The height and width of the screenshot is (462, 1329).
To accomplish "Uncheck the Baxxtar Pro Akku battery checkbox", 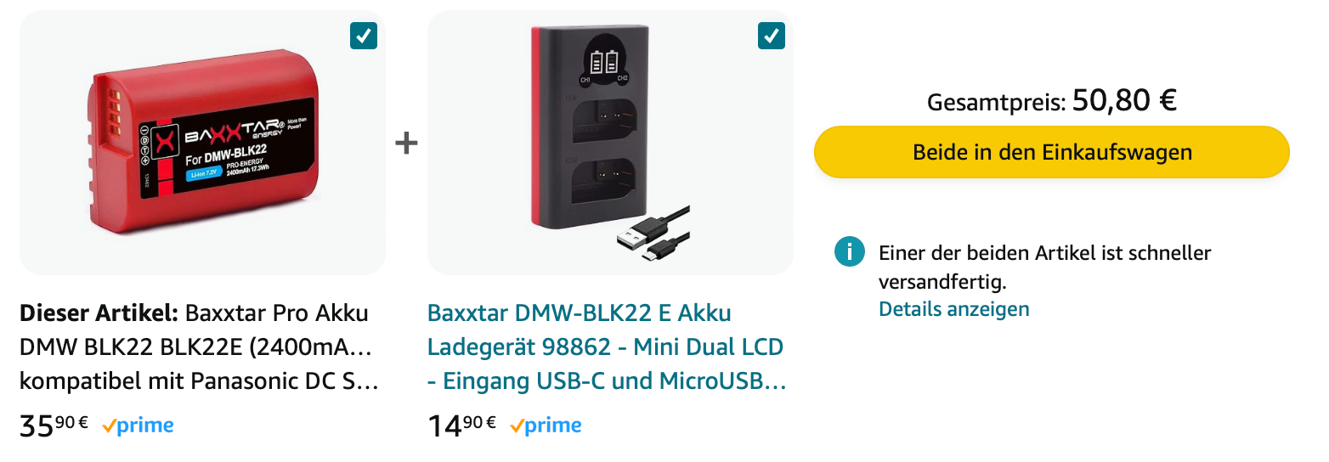I will (364, 36).
